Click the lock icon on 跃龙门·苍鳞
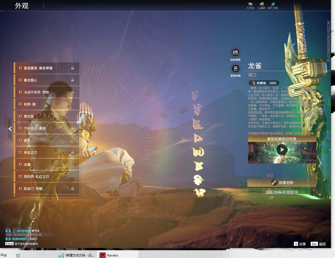 pos(73,189)
